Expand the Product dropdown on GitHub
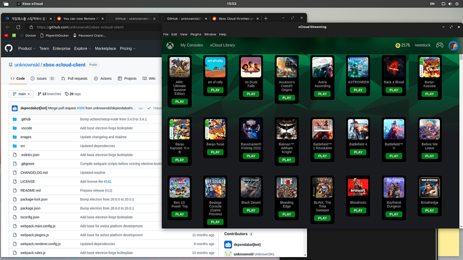 (x=27, y=49)
